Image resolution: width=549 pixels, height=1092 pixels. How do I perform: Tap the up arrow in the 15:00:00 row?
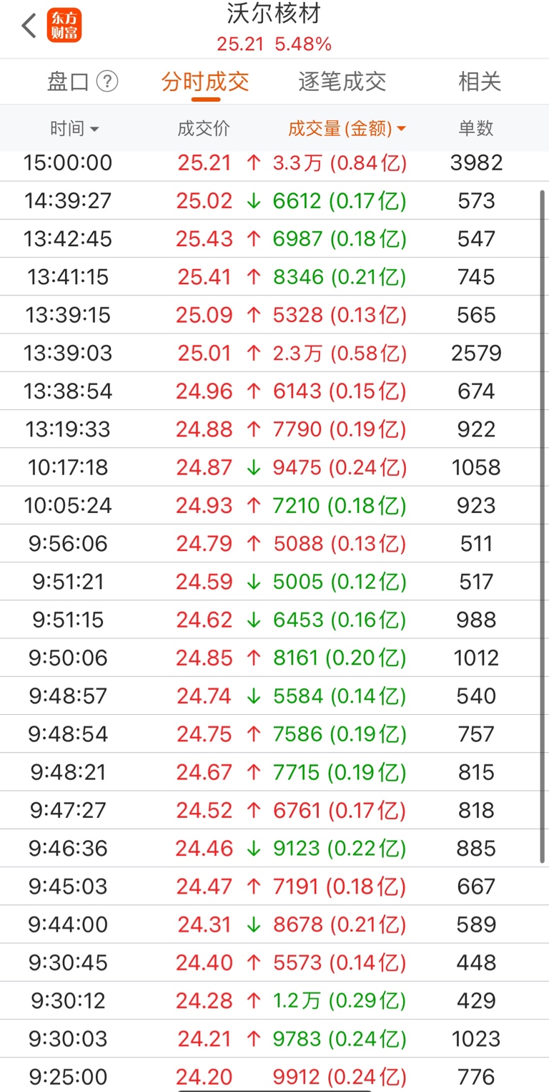[254, 162]
